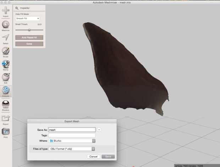
Task: Click the vertices and triangles status bar
Action: [197, 166]
